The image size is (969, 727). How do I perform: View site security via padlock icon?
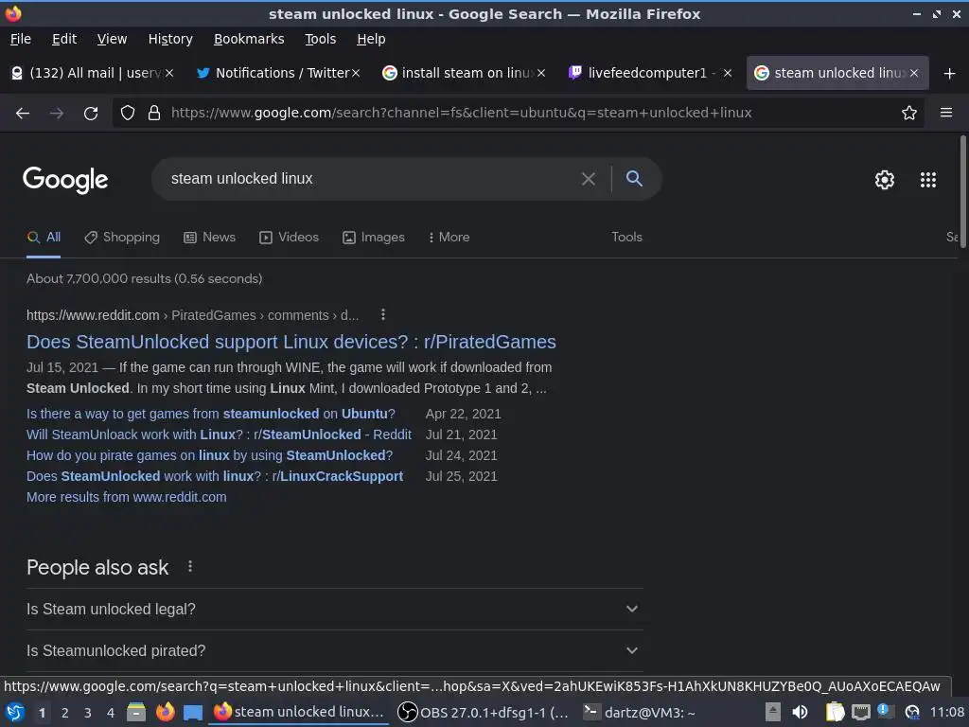(154, 114)
